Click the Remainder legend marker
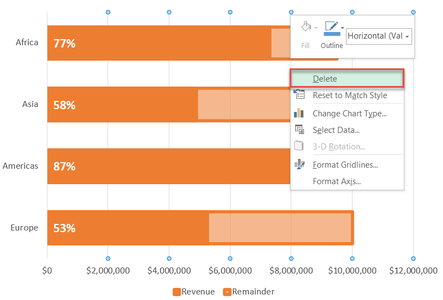Screen dimensions: 443x300 227,292
